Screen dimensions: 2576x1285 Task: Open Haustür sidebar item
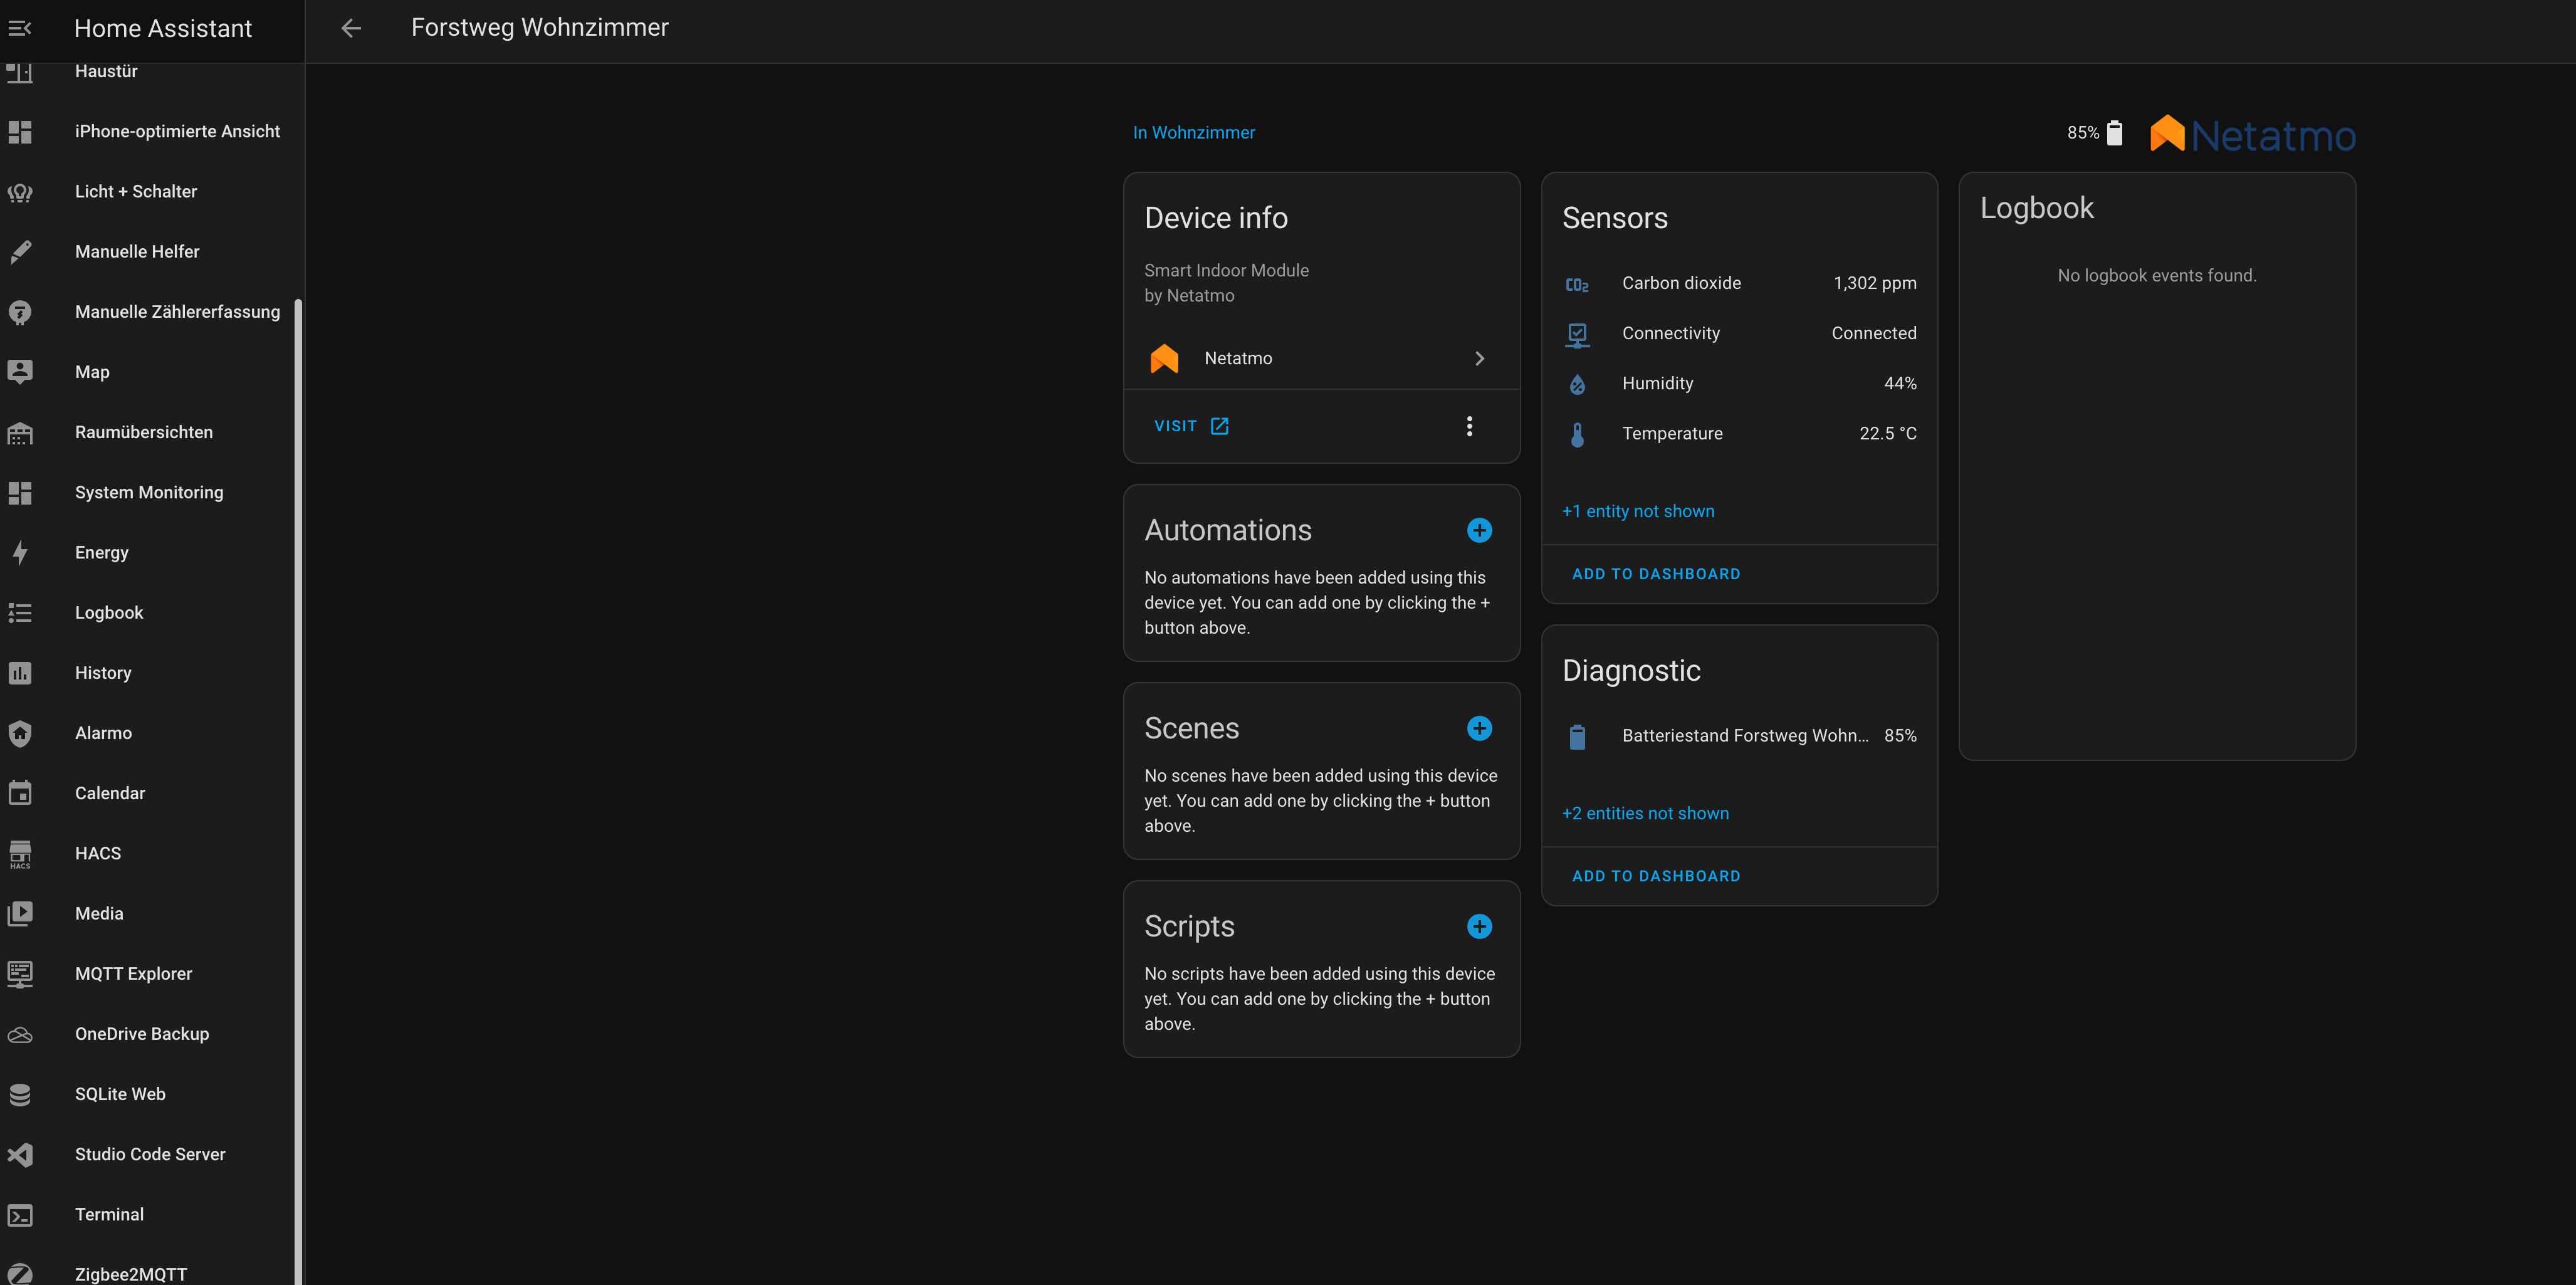click(x=148, y=72)
